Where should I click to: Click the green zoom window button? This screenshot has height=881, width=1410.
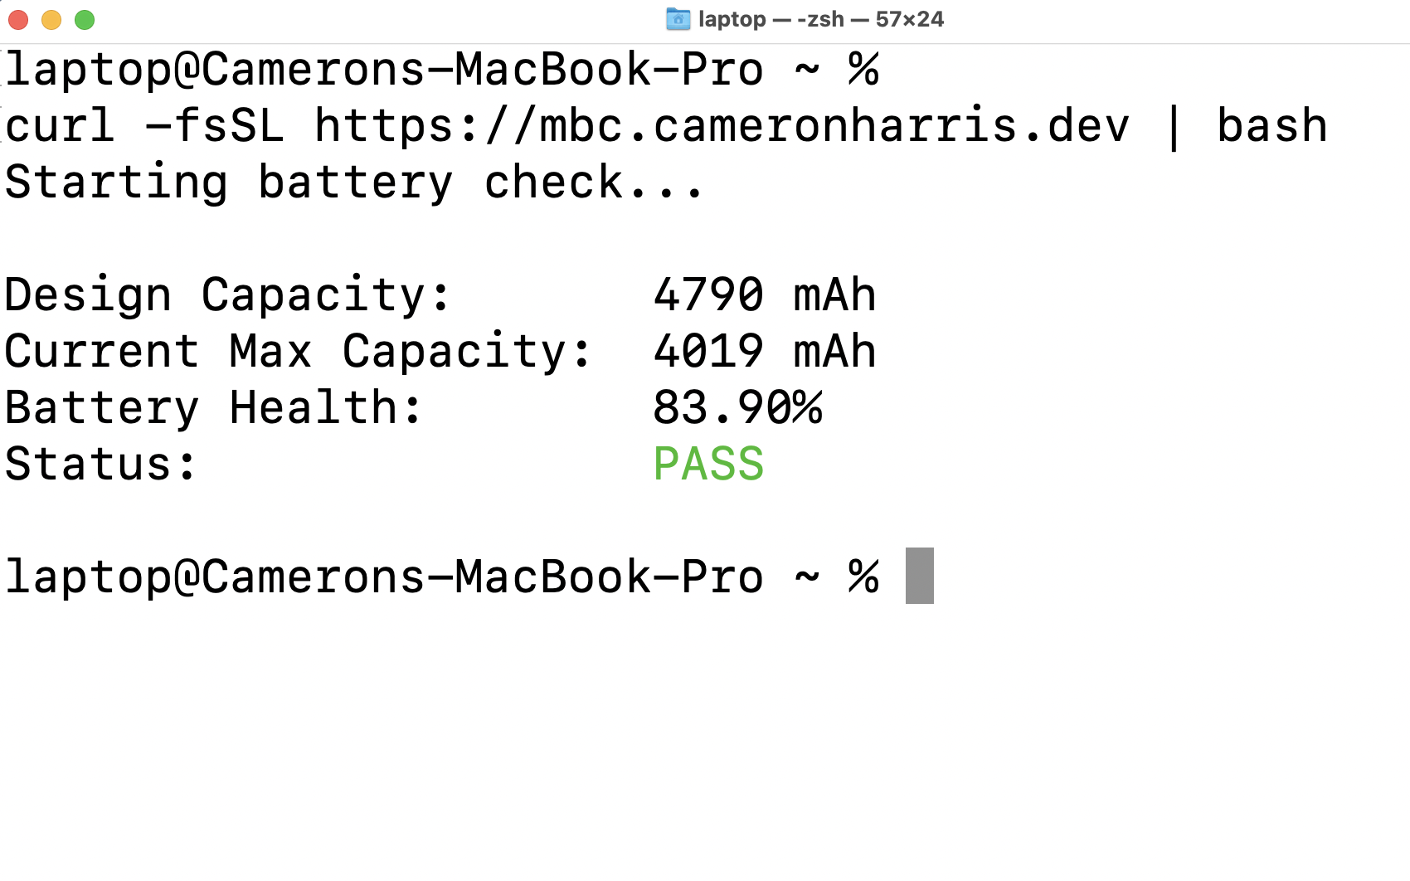pyautogui.click(x=84, y=18)
